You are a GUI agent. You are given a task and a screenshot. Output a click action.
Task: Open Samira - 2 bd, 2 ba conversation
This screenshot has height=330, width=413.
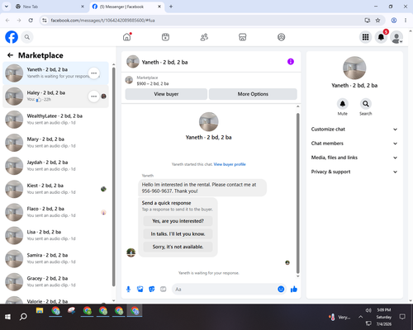click(x=55, y=258)
